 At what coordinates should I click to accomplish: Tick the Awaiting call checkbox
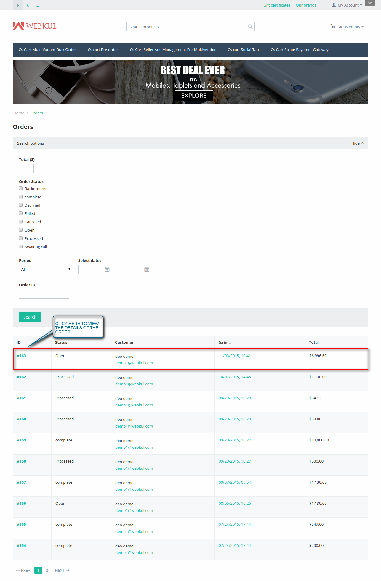pyautogui.click(x=21, y=247)
